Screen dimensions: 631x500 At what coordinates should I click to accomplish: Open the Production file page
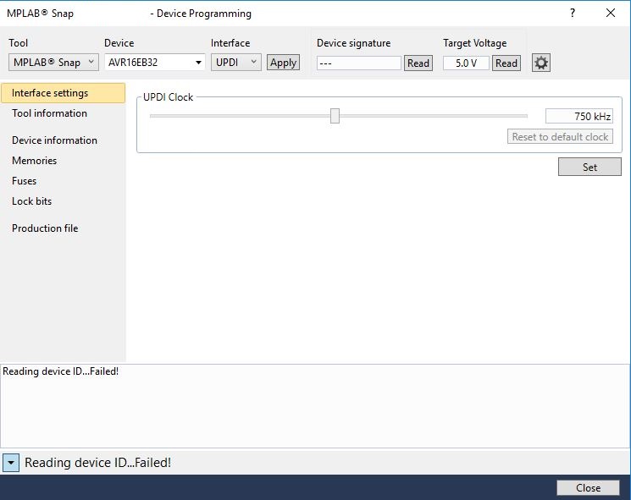coord(45,228)
